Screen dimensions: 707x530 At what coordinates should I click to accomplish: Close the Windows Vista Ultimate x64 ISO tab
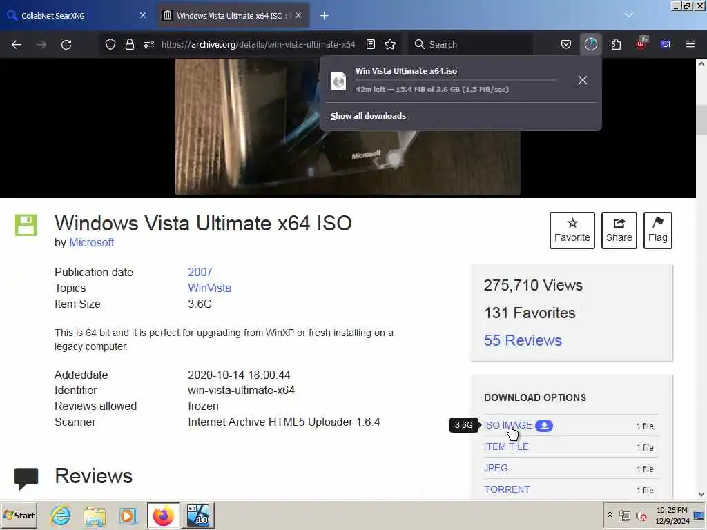298,16
